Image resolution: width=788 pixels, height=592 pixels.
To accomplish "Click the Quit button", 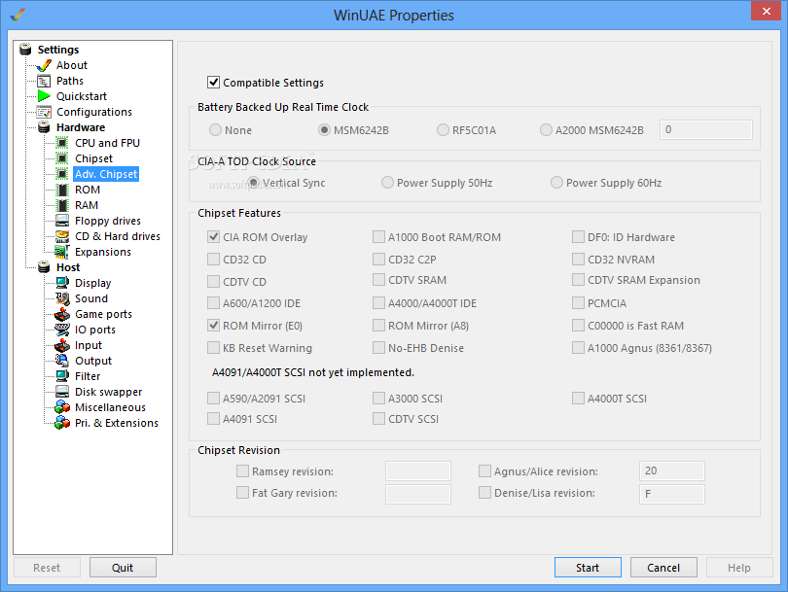I will click(123, 568).
